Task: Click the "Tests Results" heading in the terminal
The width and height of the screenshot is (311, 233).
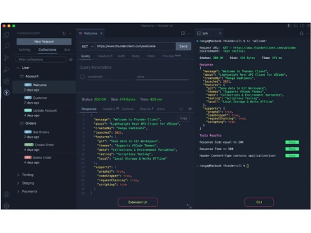Action: point(210,135)
